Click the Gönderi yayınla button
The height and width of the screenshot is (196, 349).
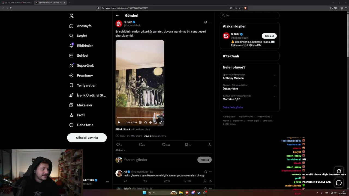click(87, 137)
